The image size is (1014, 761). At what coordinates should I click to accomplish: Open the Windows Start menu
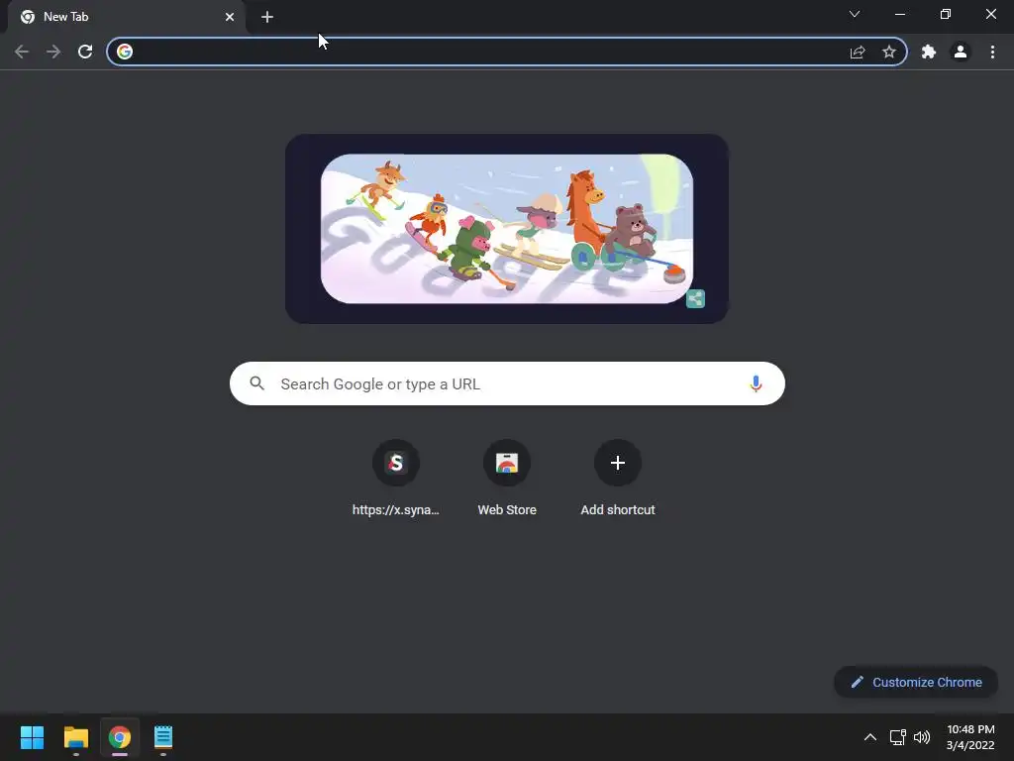[x=32, y=737]
